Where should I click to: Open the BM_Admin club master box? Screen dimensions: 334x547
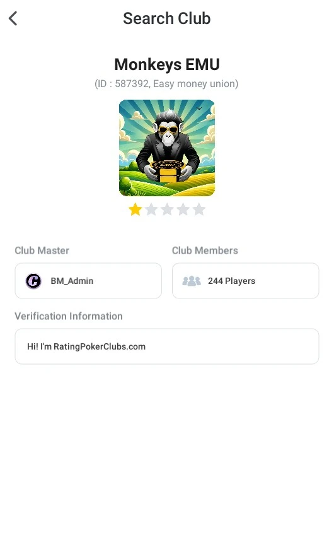[88, 281]
